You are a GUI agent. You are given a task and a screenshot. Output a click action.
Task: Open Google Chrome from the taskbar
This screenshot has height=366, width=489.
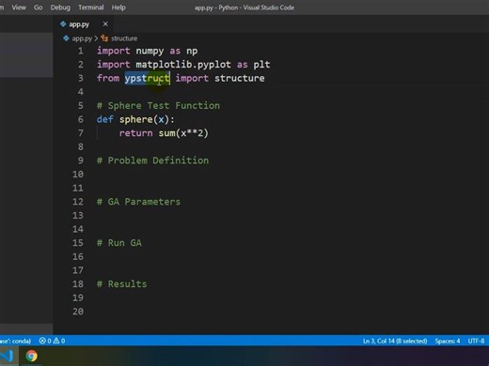(31, 356)
